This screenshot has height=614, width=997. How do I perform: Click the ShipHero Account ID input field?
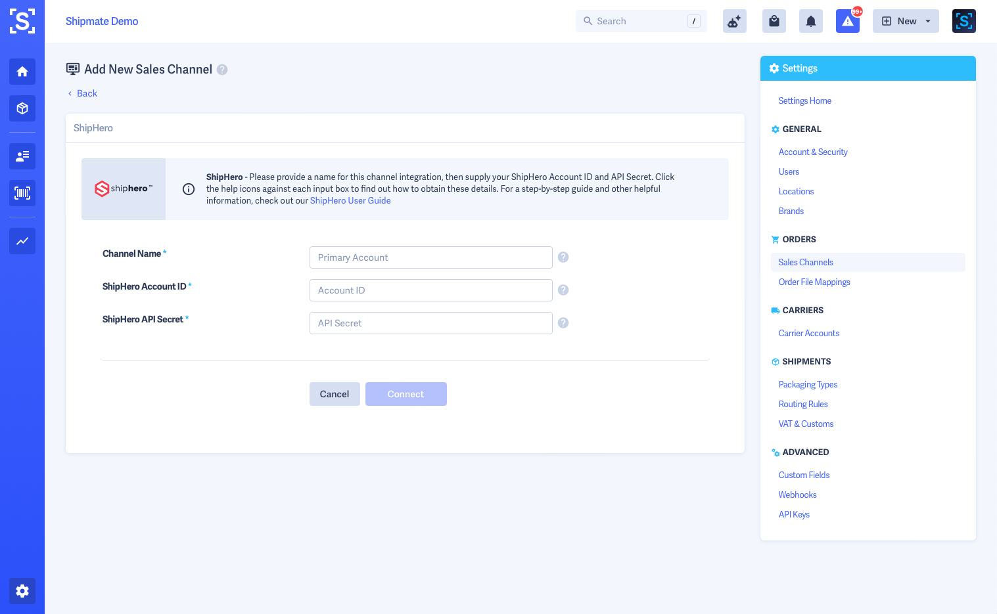431,290
